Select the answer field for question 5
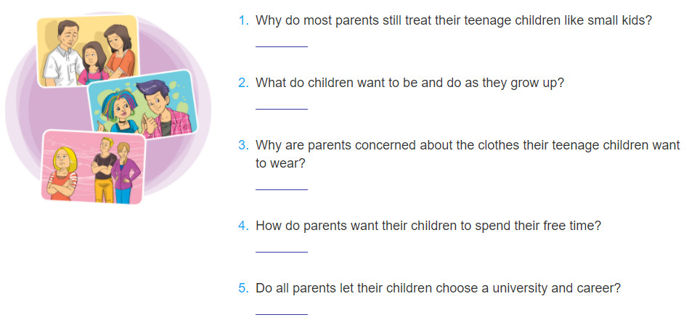 281,310
